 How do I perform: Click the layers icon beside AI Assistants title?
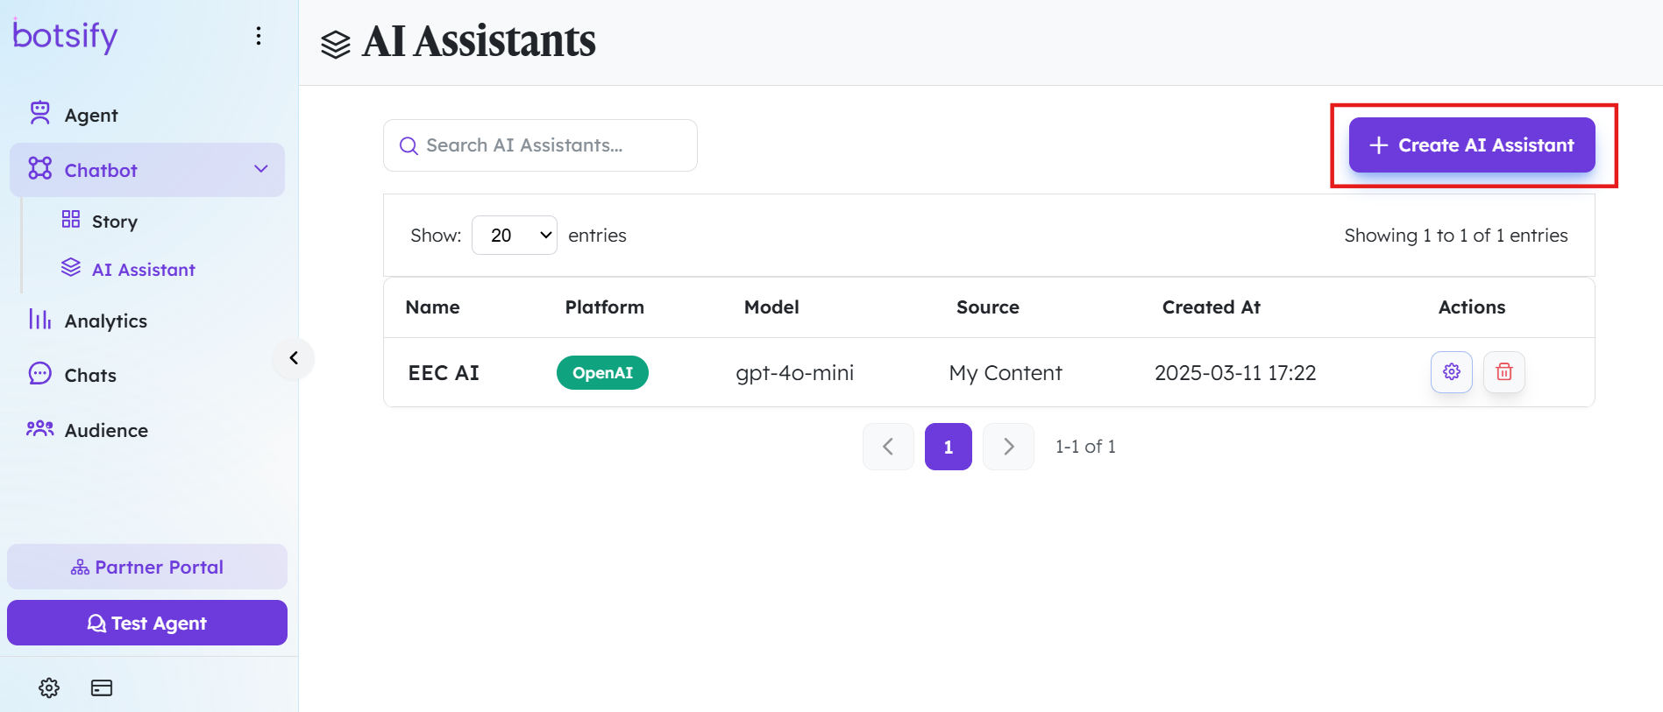pyautogui.click(x=336, y=44)
